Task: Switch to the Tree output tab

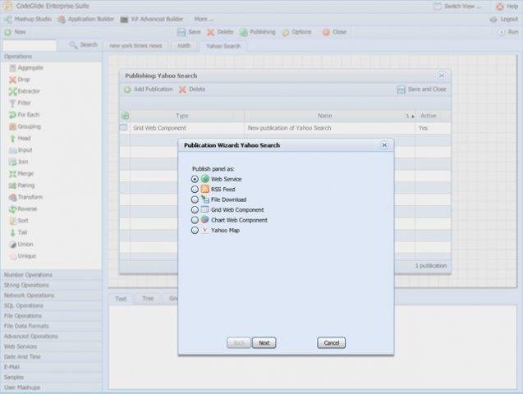Action: (148, 298)
